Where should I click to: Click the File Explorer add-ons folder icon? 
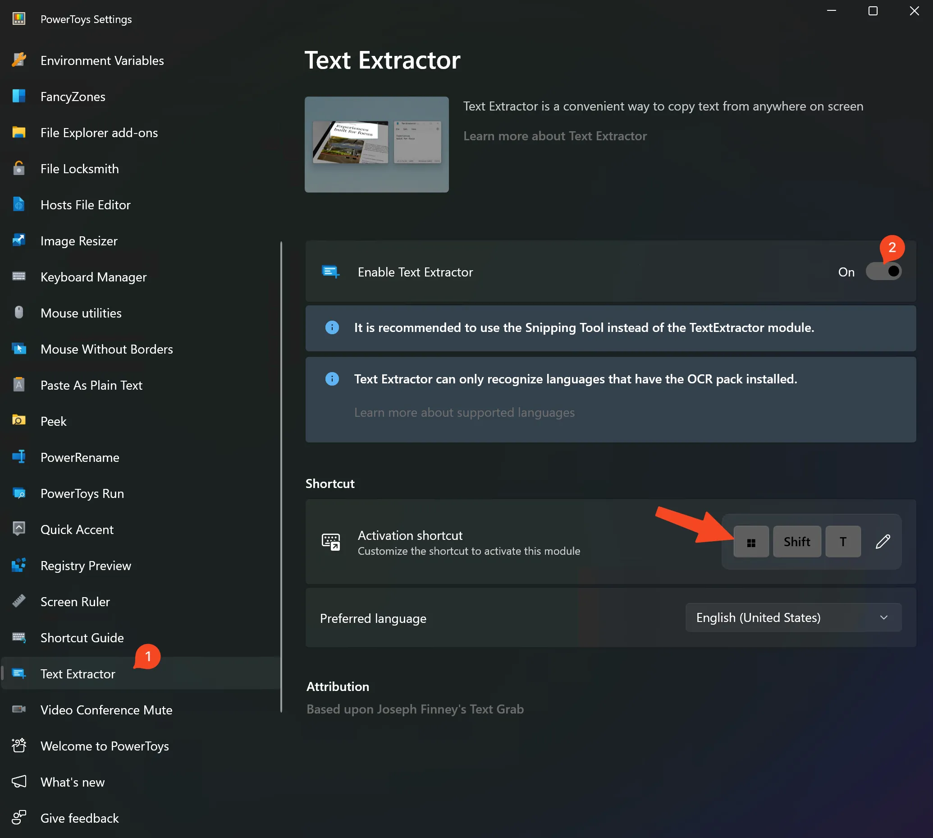pyautogui.click(x=19, y=133)
